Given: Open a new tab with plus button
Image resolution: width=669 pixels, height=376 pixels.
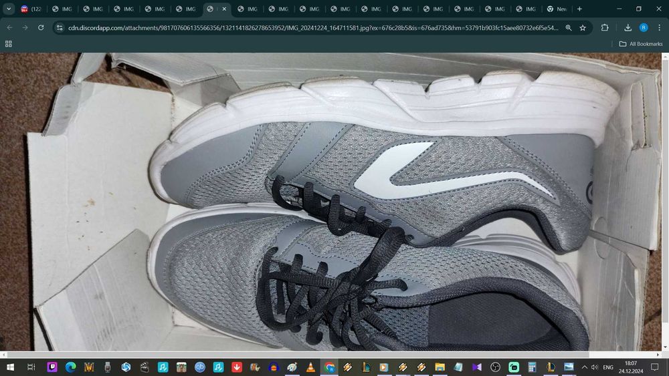Looking at the screenshot, I should coord(579,9).
